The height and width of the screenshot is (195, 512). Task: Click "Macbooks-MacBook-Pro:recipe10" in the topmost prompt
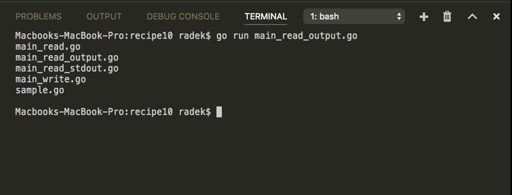click(94, 36)
